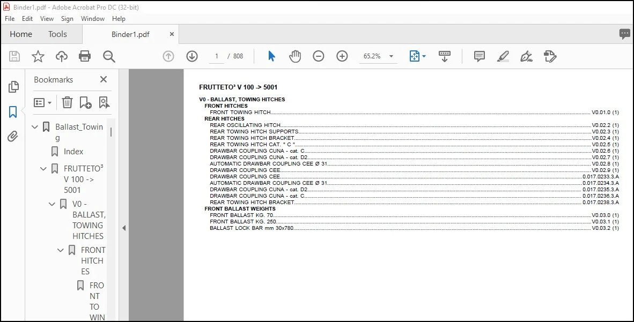Image resolution: width=634 pixels, height=322 pixels.
Task: Open the Window menu
Action: tap(93, 19)
